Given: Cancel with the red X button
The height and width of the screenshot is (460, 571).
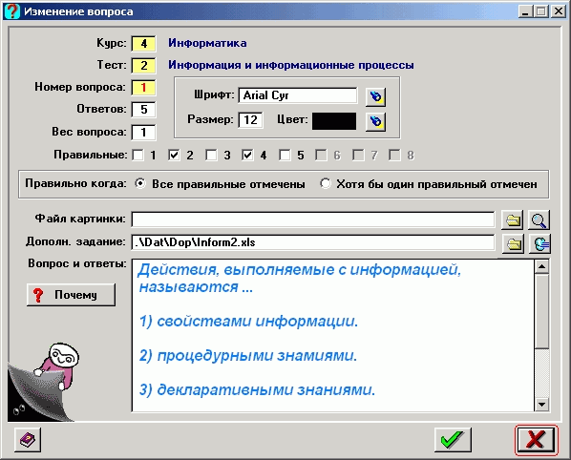Looking at the screenshot, I should click(536, 440).
